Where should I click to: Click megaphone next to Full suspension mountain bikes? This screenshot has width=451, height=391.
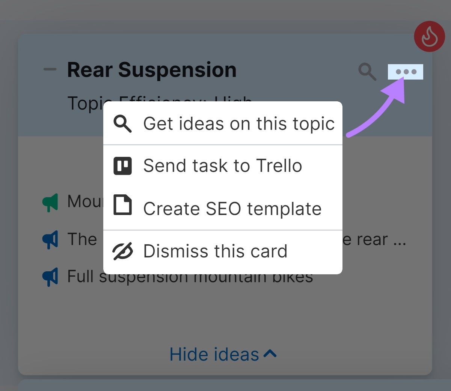click(50, 277)
